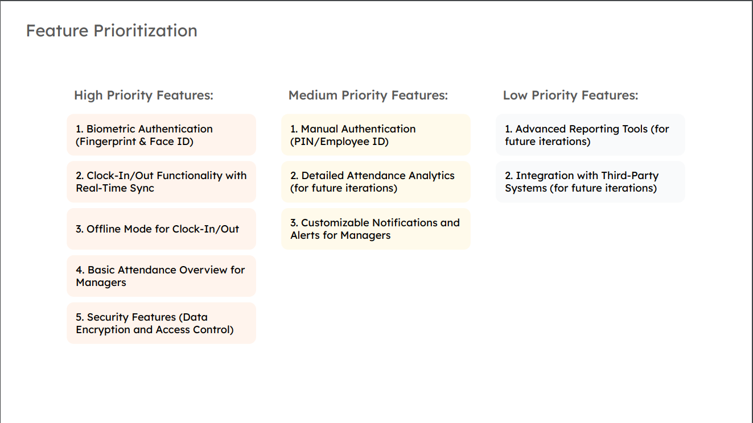Click the "(PIN/Employee ID)" text line
This screenshot has width=753, height=423.
point(339,142)
